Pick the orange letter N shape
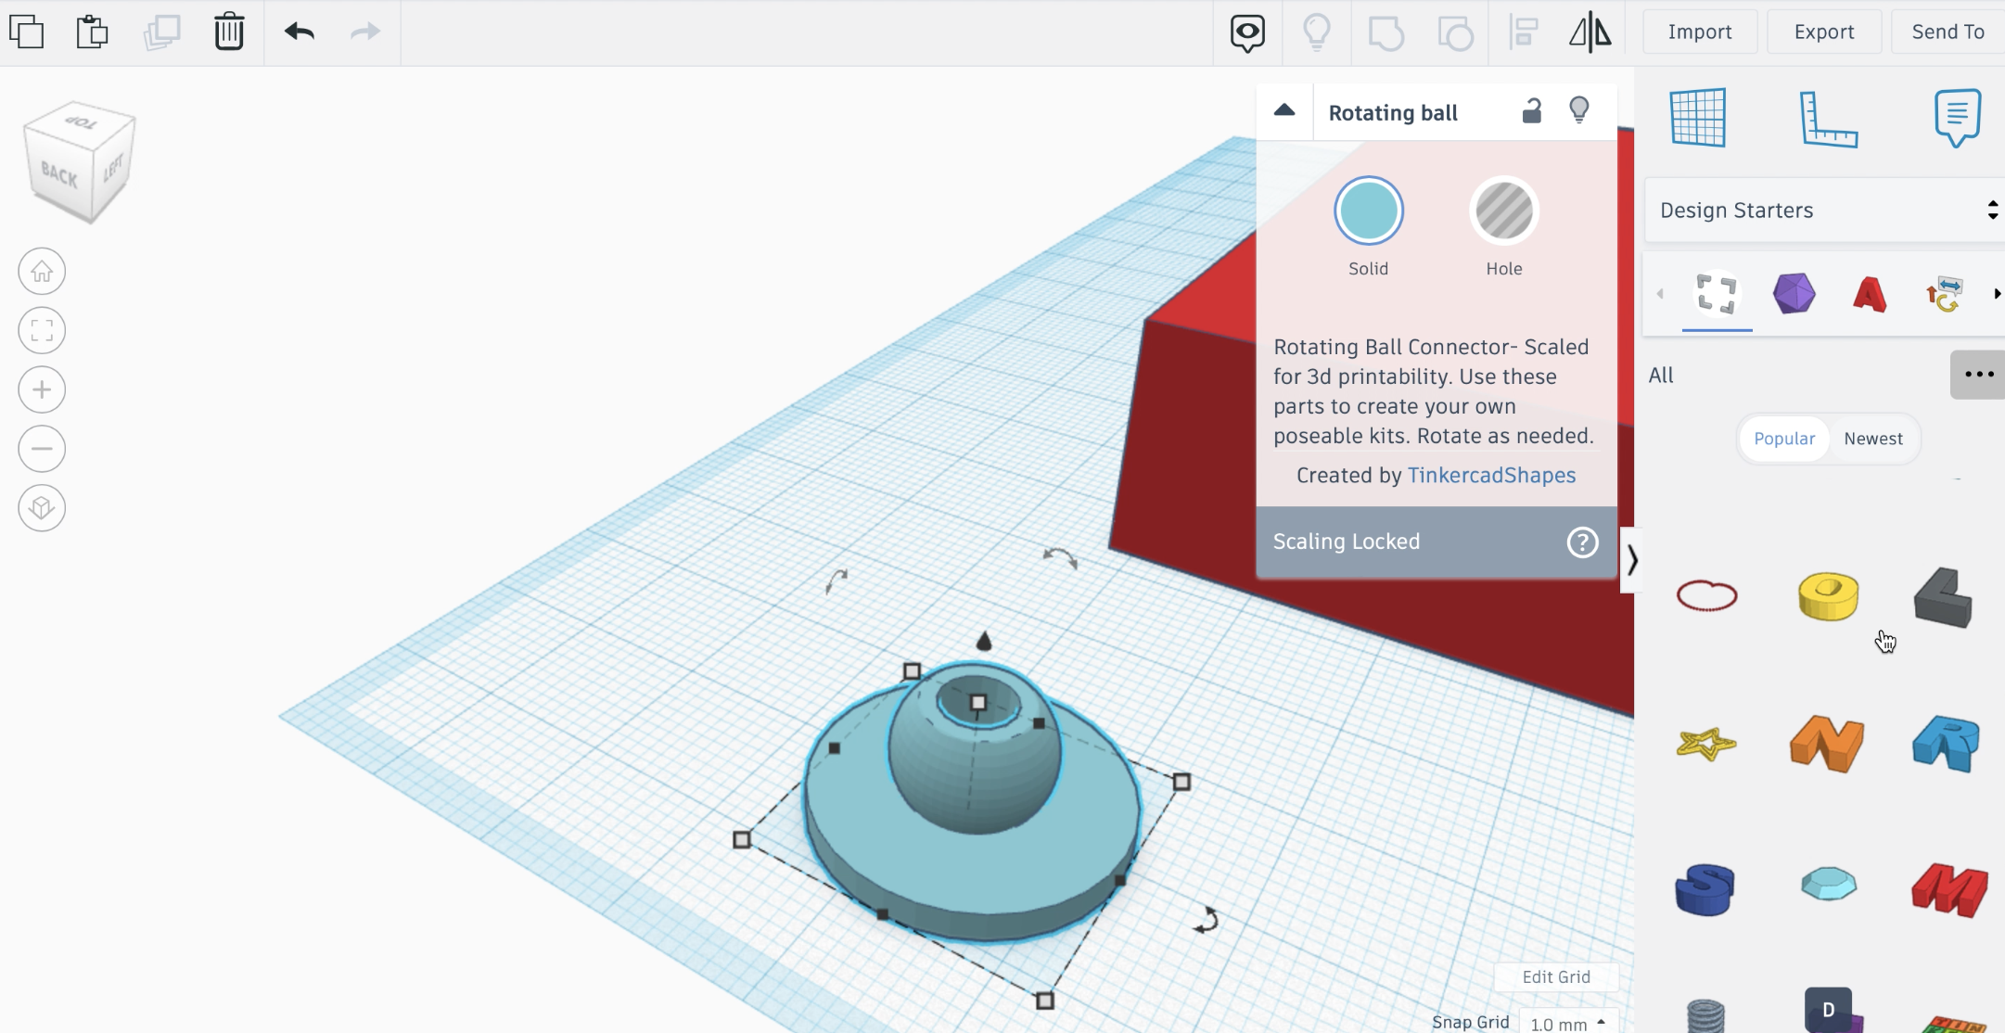The image size is (2005, 1033). pos(1827,744)
